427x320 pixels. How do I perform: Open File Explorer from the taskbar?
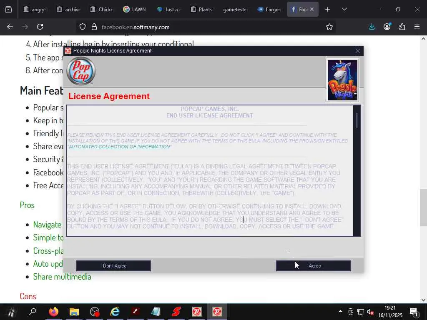pos(74,312)
